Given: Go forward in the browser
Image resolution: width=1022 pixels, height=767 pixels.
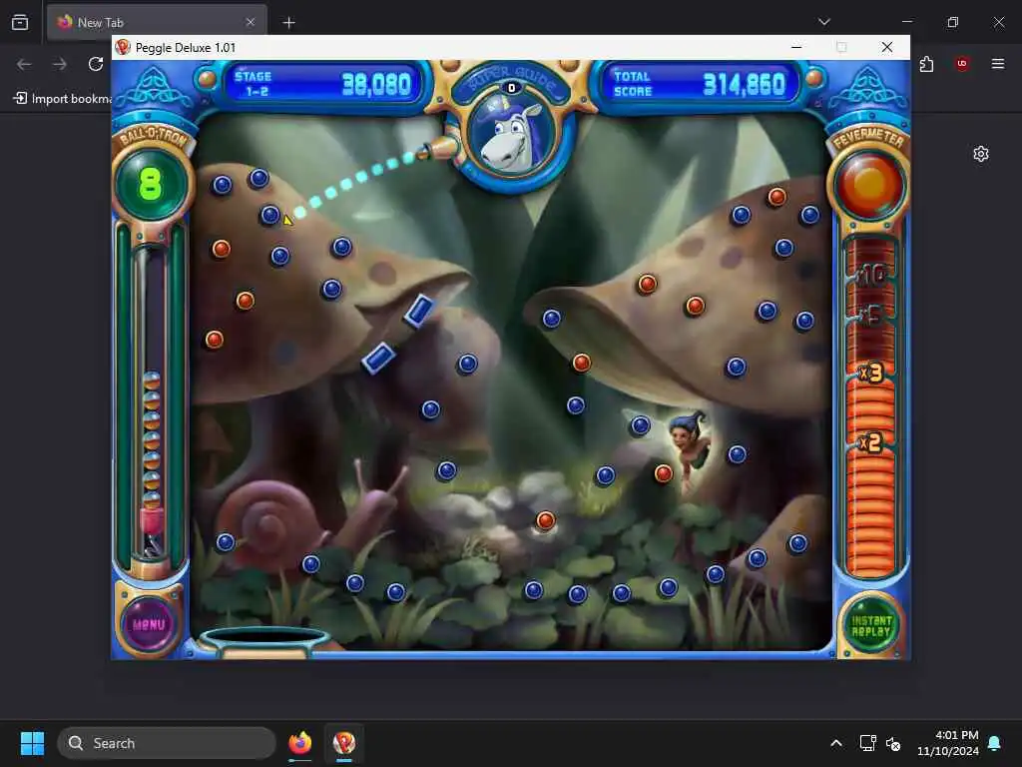Looking at the screenshot, I should (59, 64).
